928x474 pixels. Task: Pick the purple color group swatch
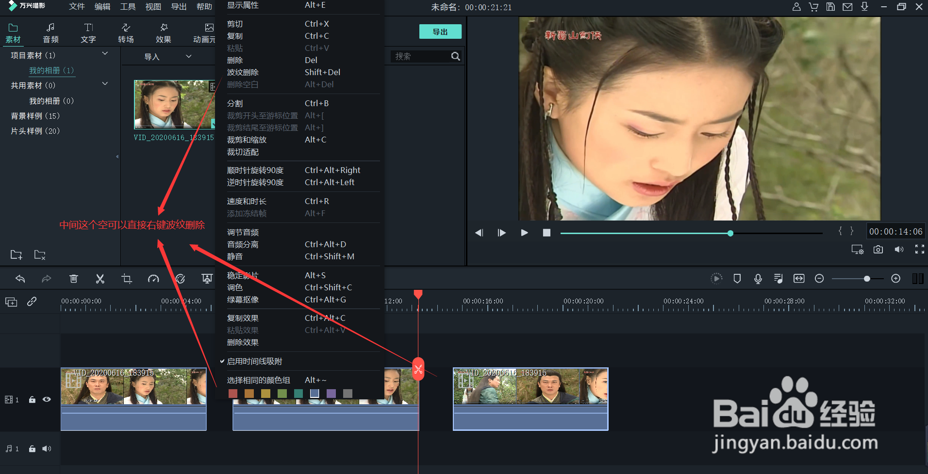[331, 394]
